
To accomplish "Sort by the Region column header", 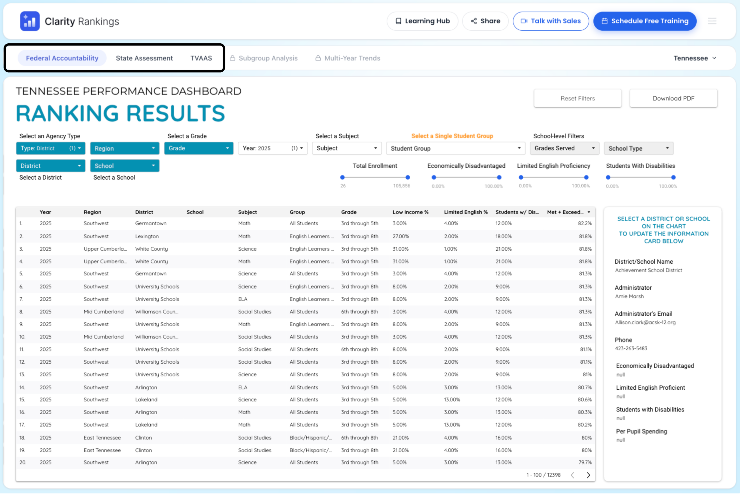I will pyautogui.click(x=92, y=212).
